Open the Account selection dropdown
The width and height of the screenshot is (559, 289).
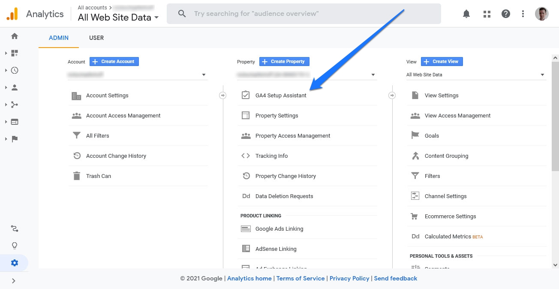(x=138, y=75)
